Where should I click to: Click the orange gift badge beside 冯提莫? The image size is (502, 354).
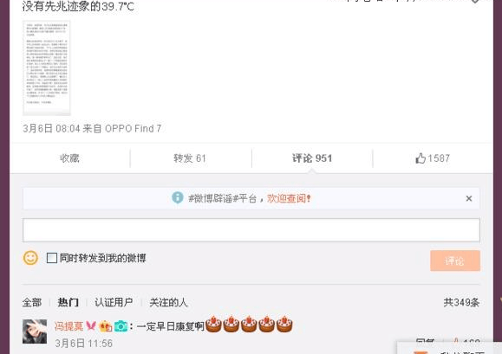point(106,326)
